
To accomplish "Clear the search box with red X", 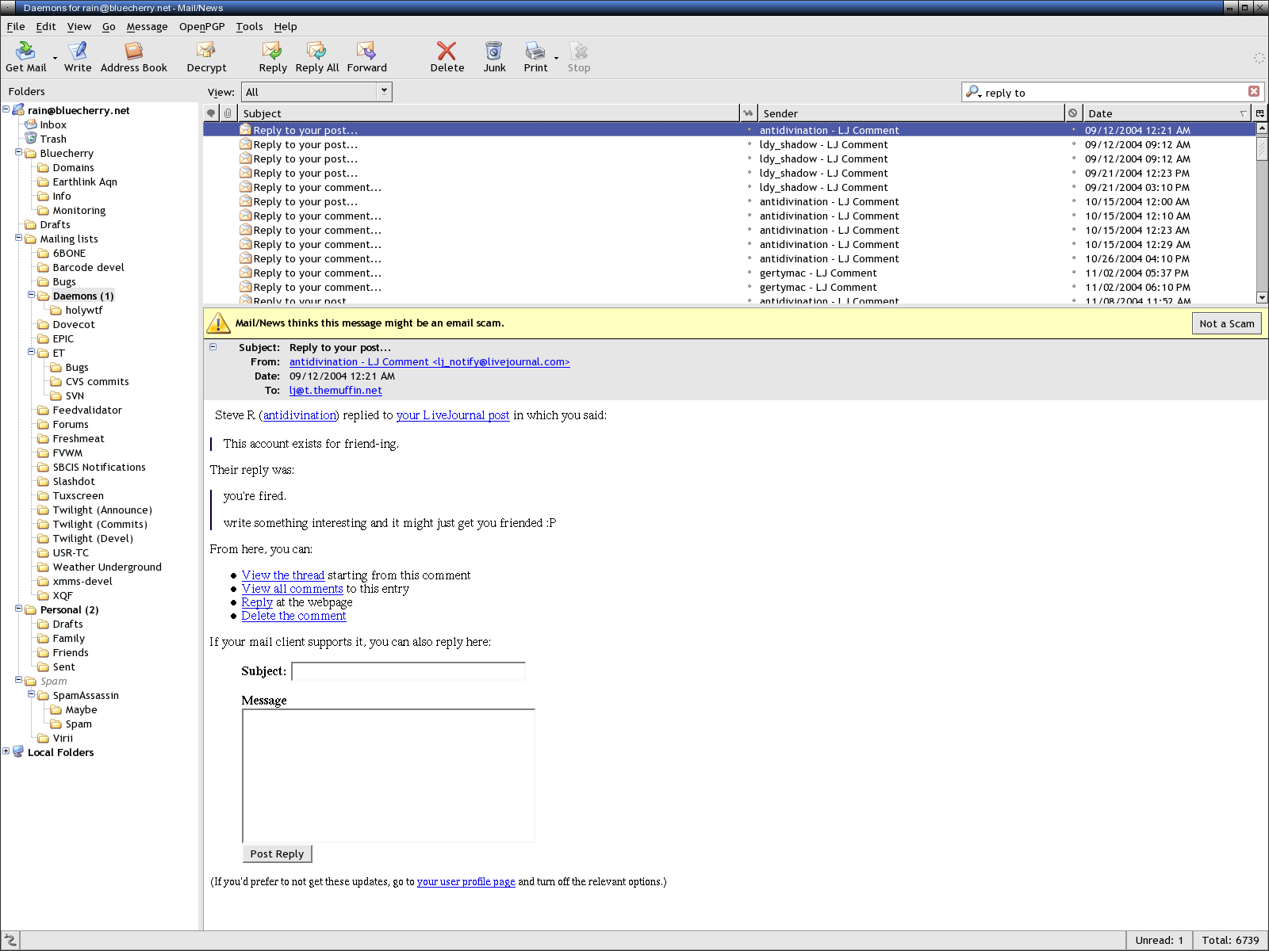I will click(x=1254, y=91).
